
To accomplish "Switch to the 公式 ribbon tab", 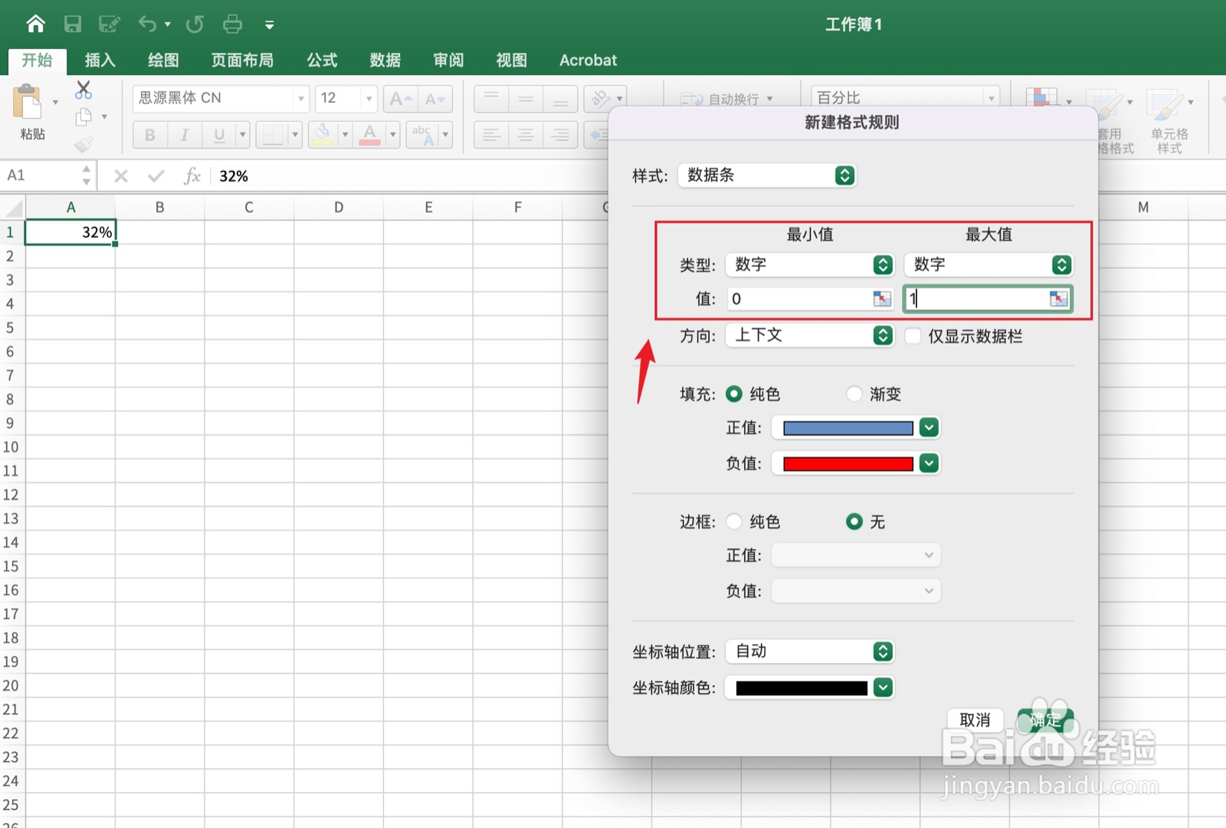I will 321,60.
